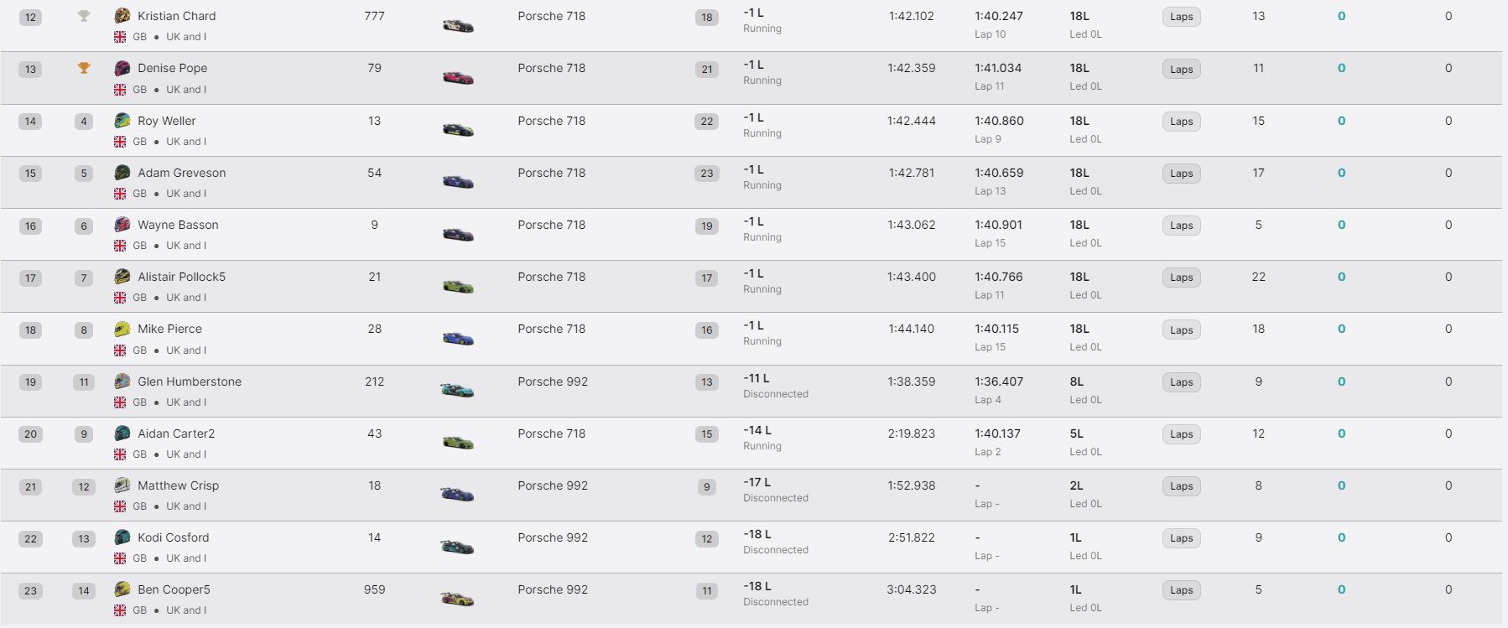Image resolution: width=1508 pixels, height=628 pixels.
Task: Click Kristian Chard's helmet icon
Action: 122,16
